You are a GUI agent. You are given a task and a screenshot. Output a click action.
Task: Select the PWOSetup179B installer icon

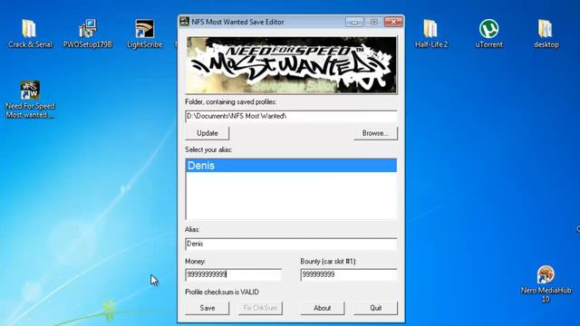click(88, 34)
